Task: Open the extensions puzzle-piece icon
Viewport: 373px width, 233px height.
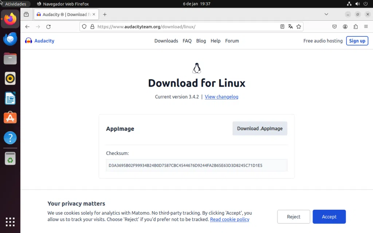Action: coord(356,26)
